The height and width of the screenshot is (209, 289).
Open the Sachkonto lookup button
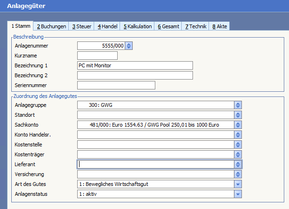(238, 125)
